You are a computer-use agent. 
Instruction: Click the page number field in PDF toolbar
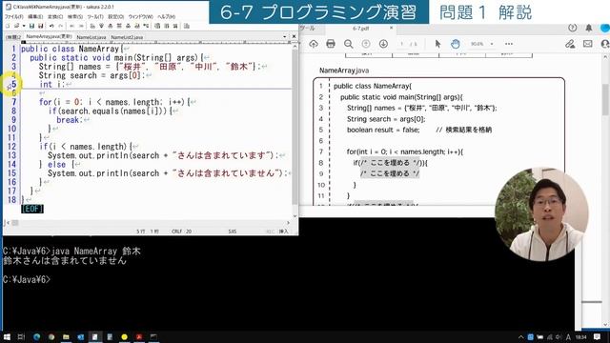point(402,44)
